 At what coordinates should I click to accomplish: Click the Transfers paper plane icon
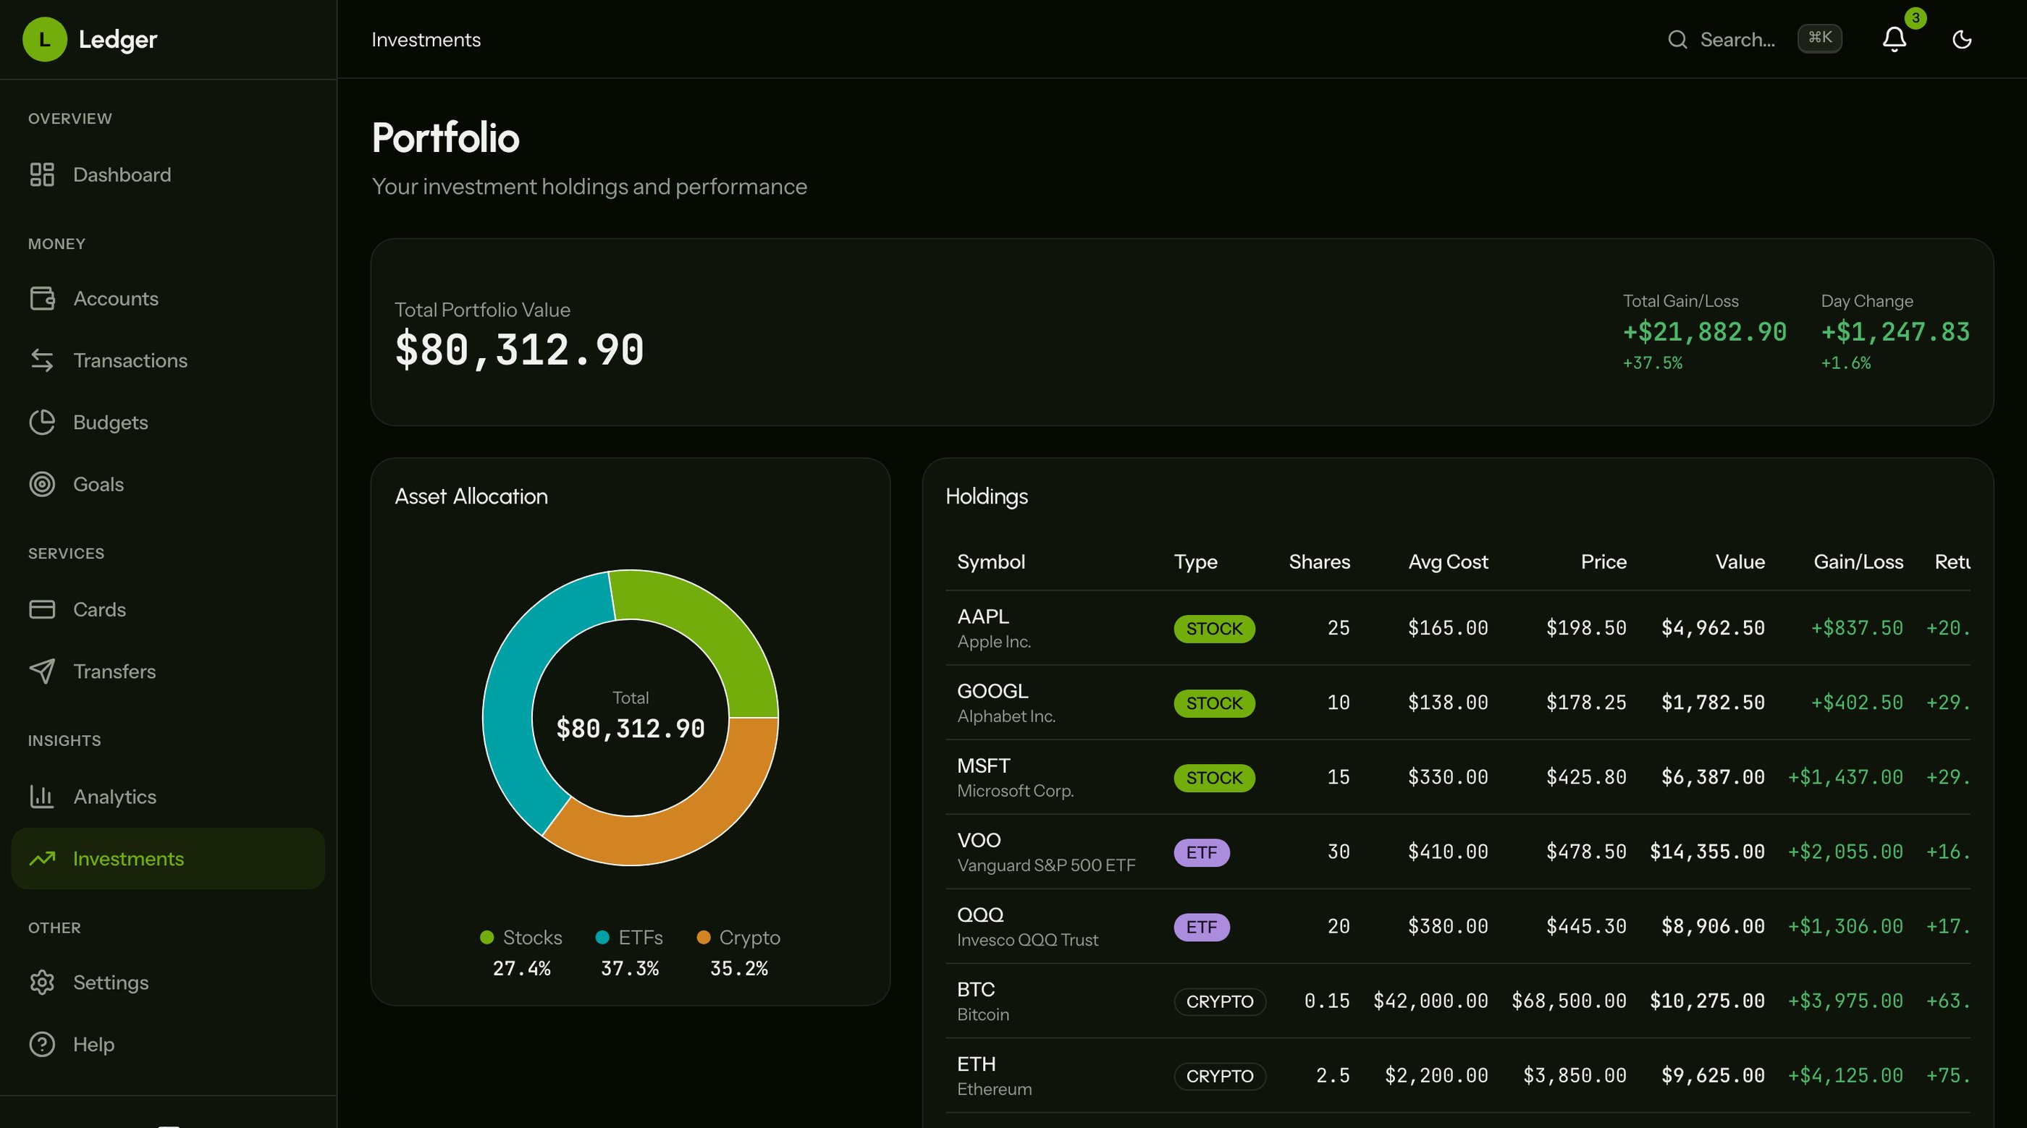[x=42, y=671]
